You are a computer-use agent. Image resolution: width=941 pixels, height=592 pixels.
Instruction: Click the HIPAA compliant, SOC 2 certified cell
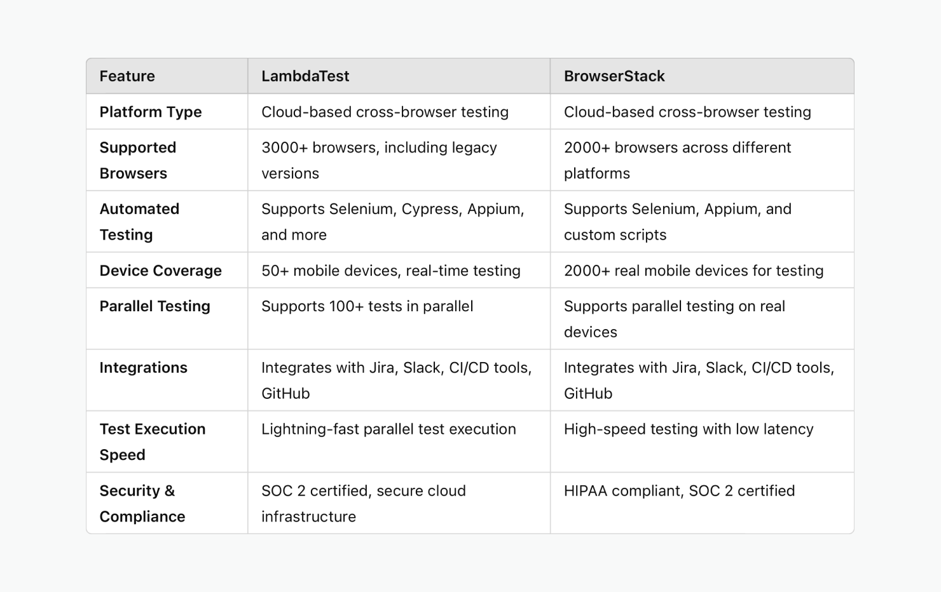679,491
